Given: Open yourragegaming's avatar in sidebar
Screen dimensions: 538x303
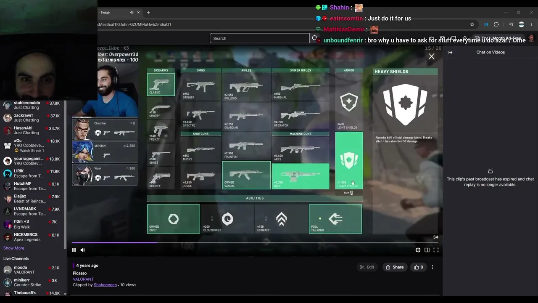Looking at the screenshot, I should click(8, 161).
